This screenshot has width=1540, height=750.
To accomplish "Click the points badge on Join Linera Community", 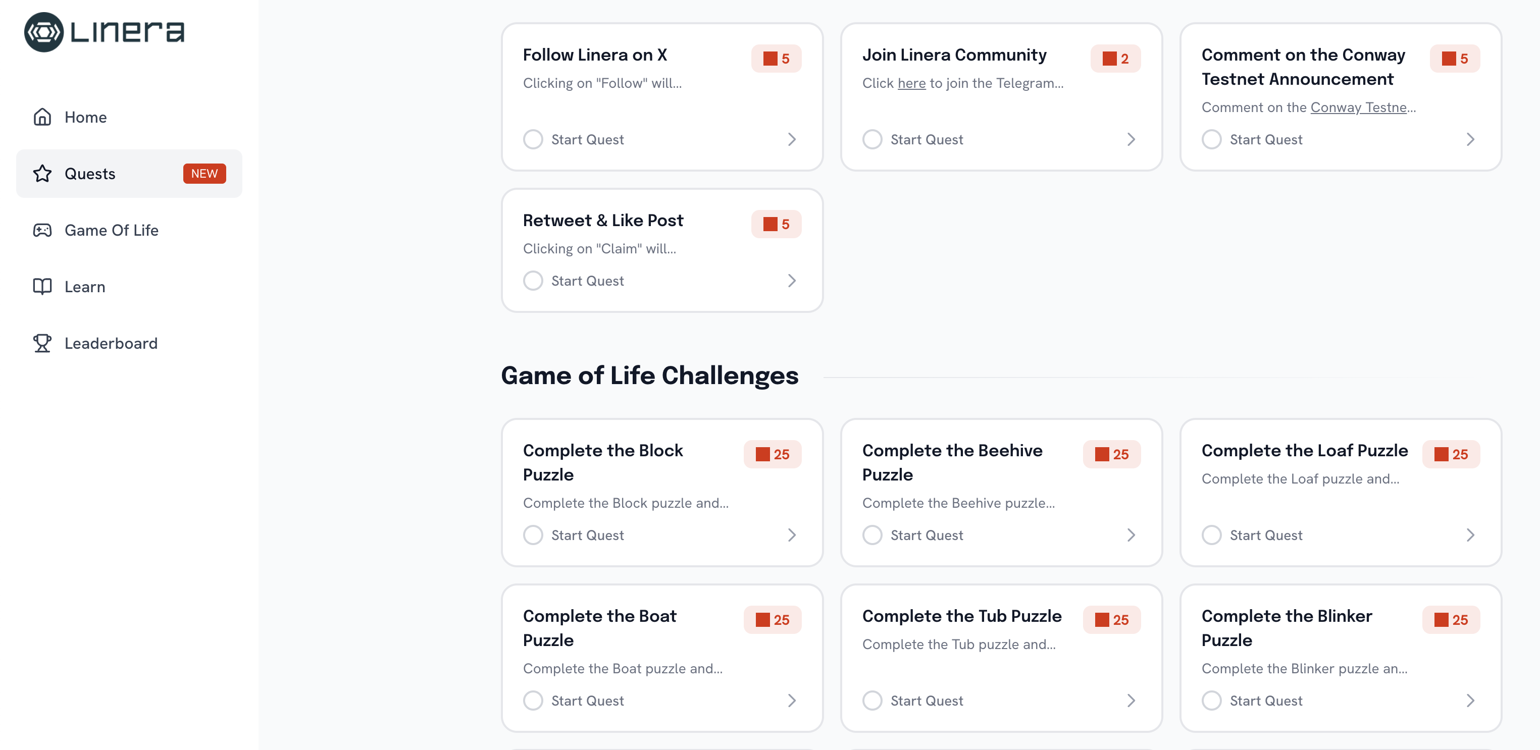I will click(1115, 59).
